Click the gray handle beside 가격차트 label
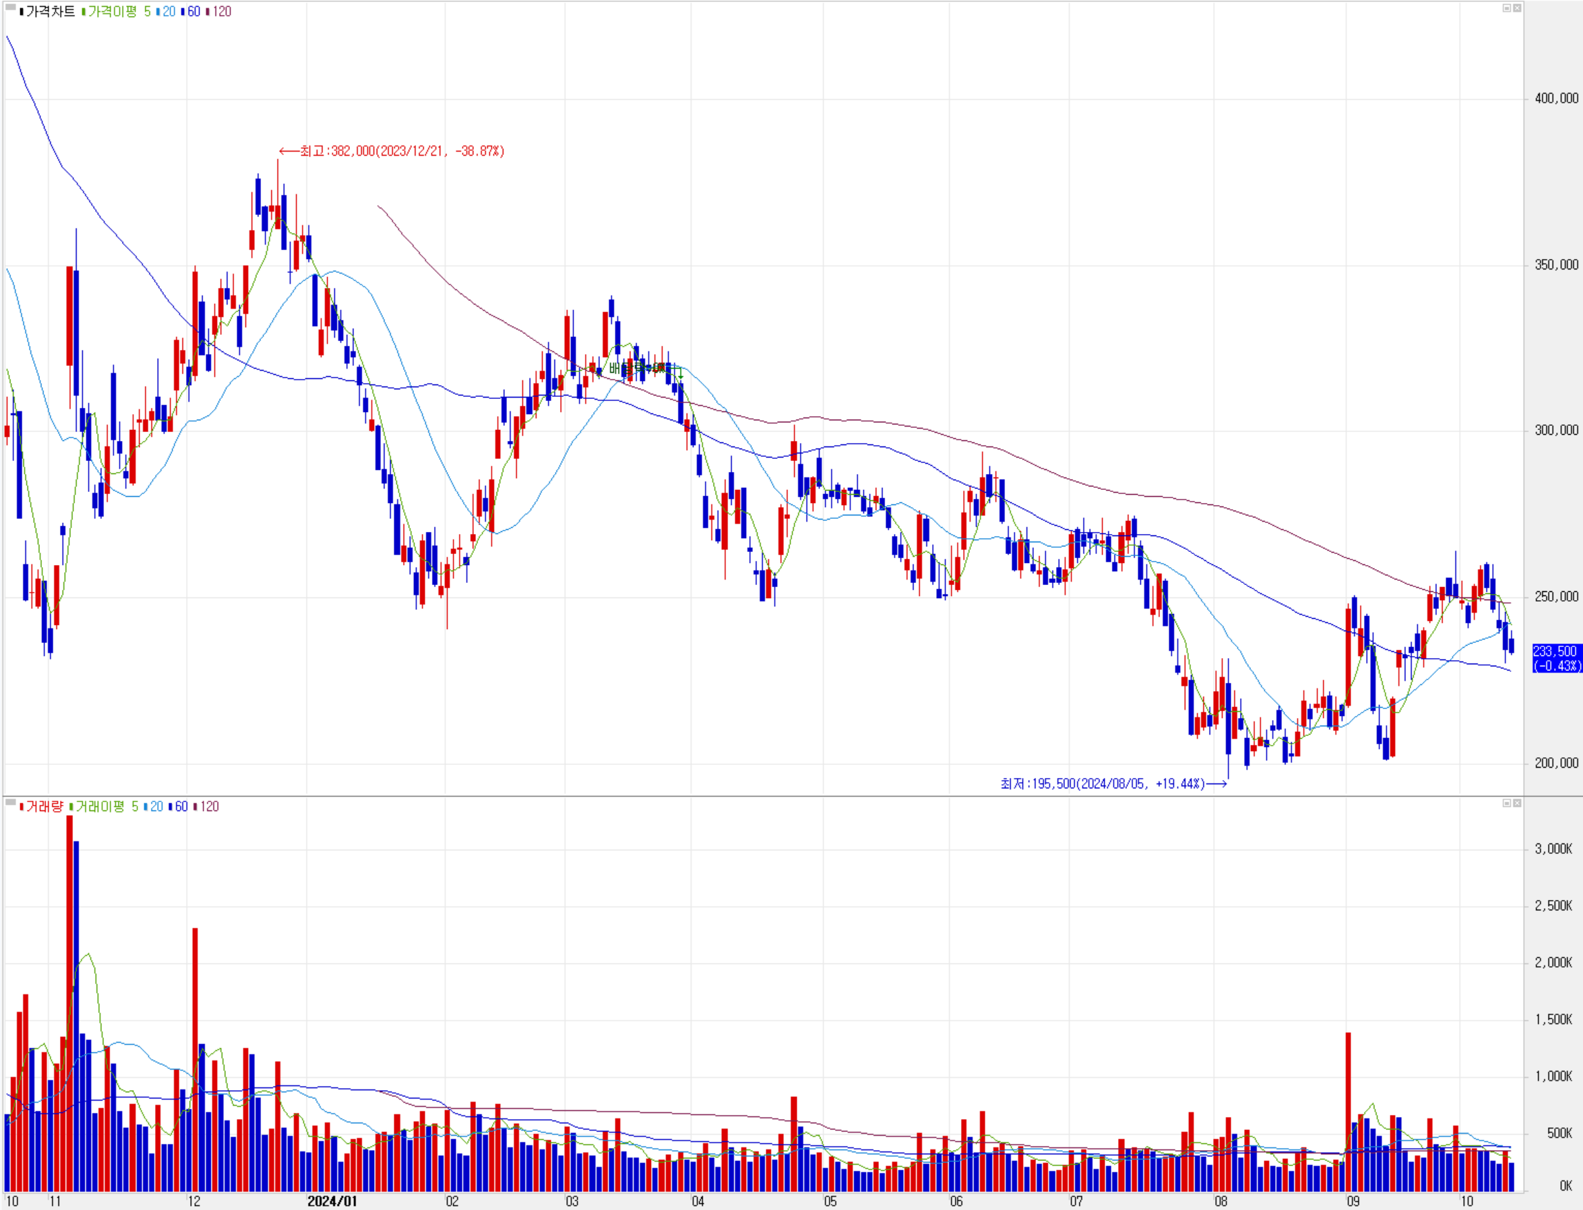Viewport: 1583px width, 1210px height. click(x=10, y=8)
